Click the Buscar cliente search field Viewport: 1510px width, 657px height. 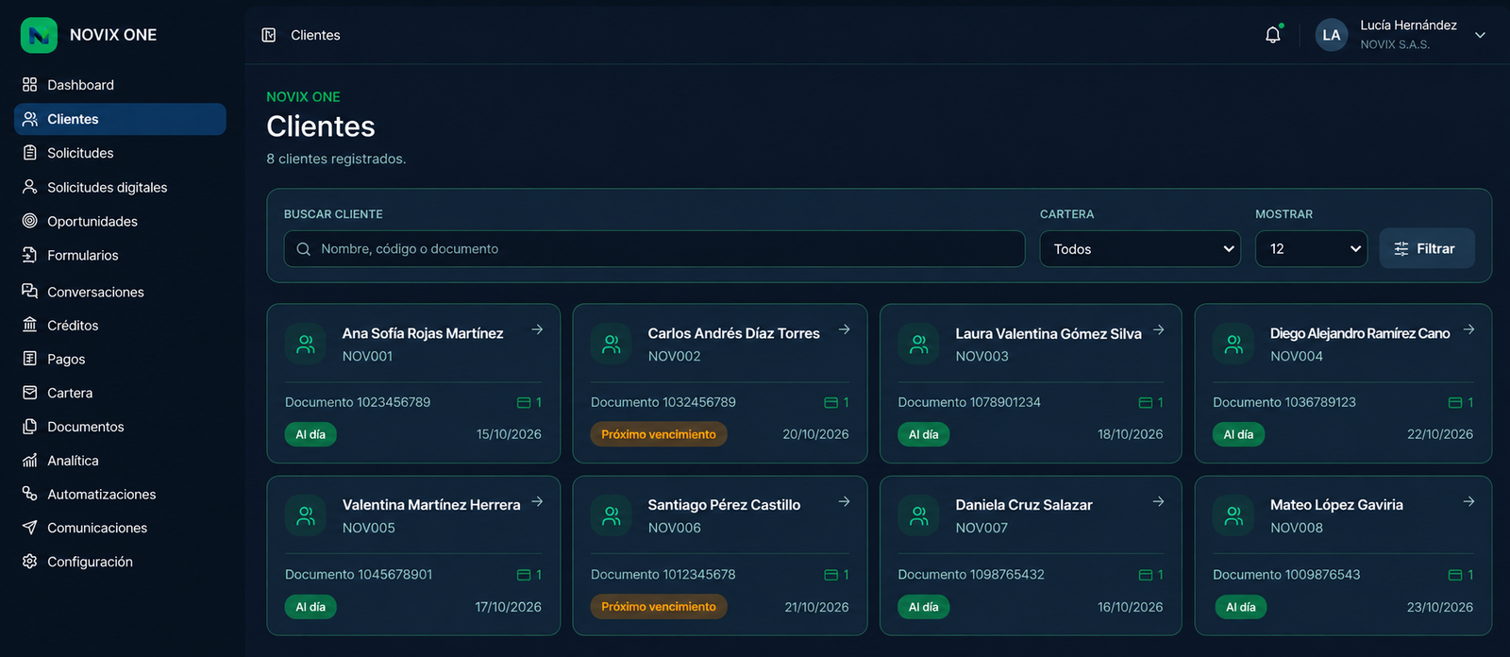coord(654,249)
